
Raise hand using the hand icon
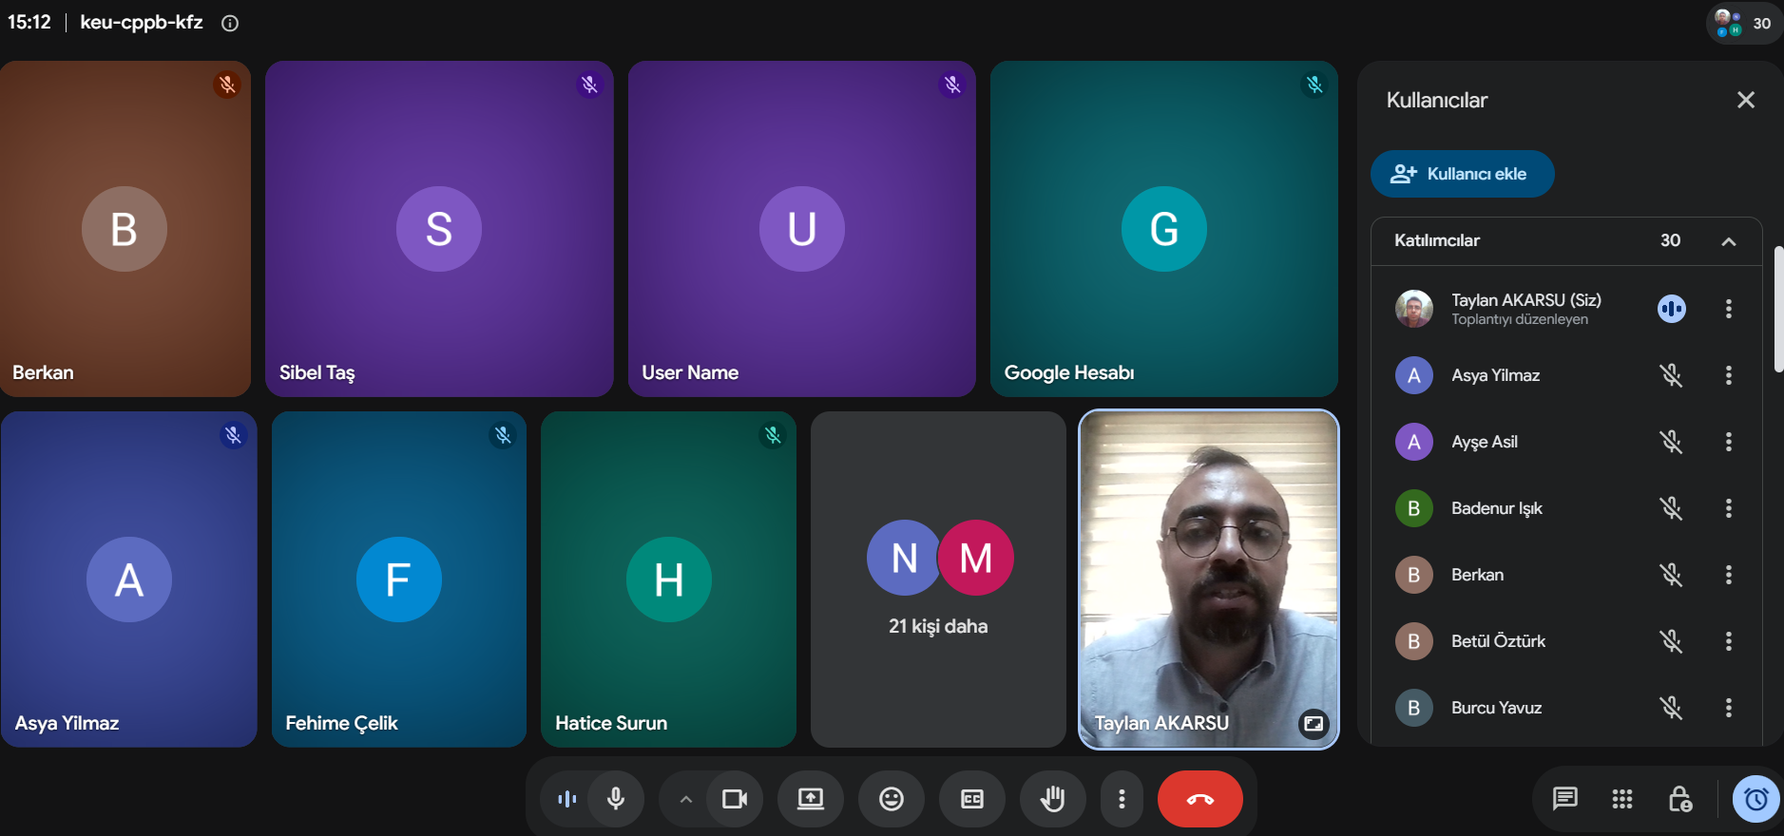tap(1053, 799)
